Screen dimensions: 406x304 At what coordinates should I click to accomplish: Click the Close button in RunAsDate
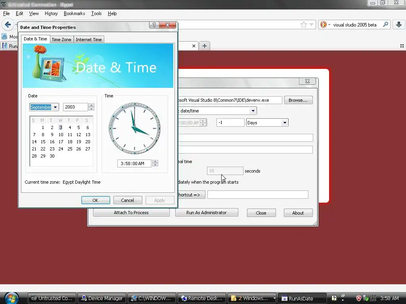[x=261, y=213]
